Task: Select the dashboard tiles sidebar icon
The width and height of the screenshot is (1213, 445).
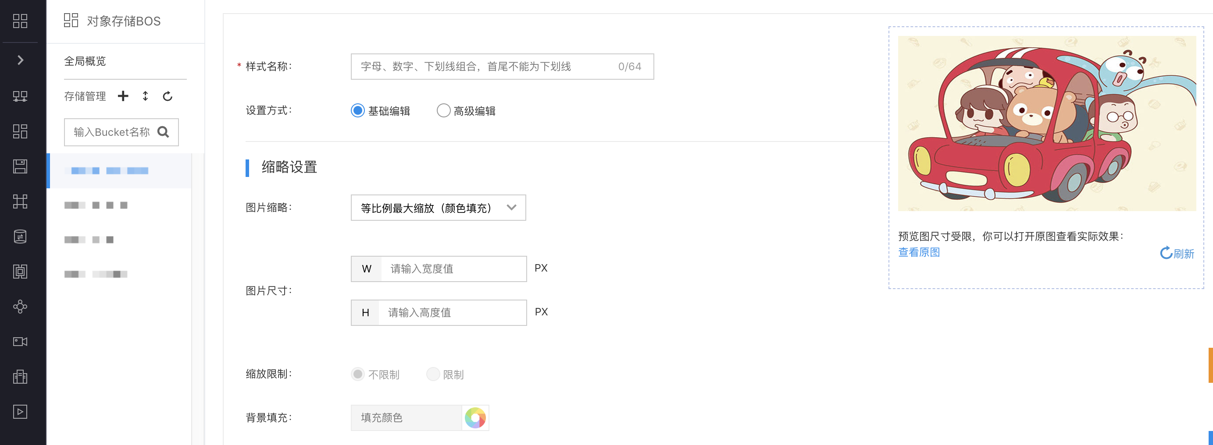Action: [x=20, y=131]
